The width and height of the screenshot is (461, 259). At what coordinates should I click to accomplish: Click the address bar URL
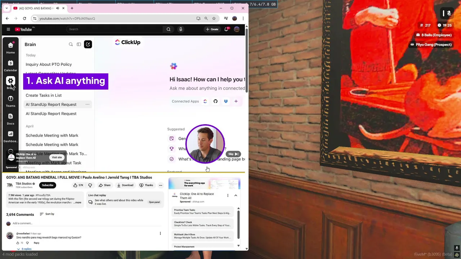(x=67, y=18)
